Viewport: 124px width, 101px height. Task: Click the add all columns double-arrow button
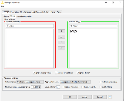61,37
